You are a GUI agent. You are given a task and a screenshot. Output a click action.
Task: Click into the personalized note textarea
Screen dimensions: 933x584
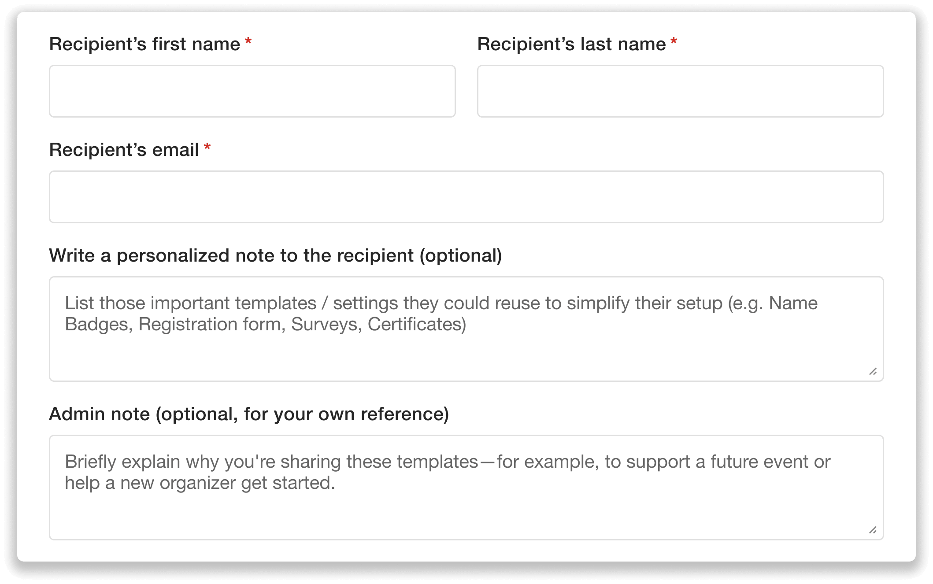466,329
